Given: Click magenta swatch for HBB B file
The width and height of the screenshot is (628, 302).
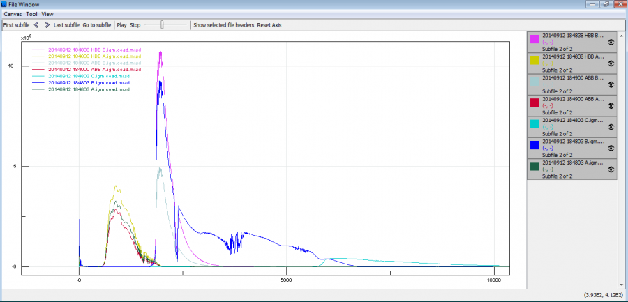Looking at the screenshot, I should [x=534, y=39].
